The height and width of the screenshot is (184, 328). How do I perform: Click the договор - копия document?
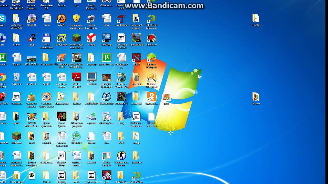[x=61, y=80]
